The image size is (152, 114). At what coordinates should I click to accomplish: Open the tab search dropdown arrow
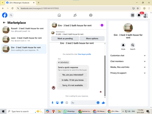[2, 3]
